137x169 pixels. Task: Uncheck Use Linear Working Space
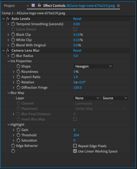pos(75,151)
